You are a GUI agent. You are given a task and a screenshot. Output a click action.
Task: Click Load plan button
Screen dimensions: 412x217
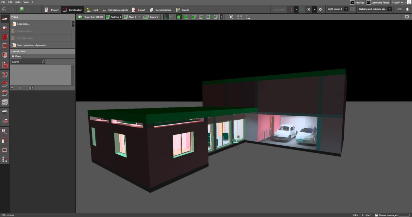click(x=23, y=24)
